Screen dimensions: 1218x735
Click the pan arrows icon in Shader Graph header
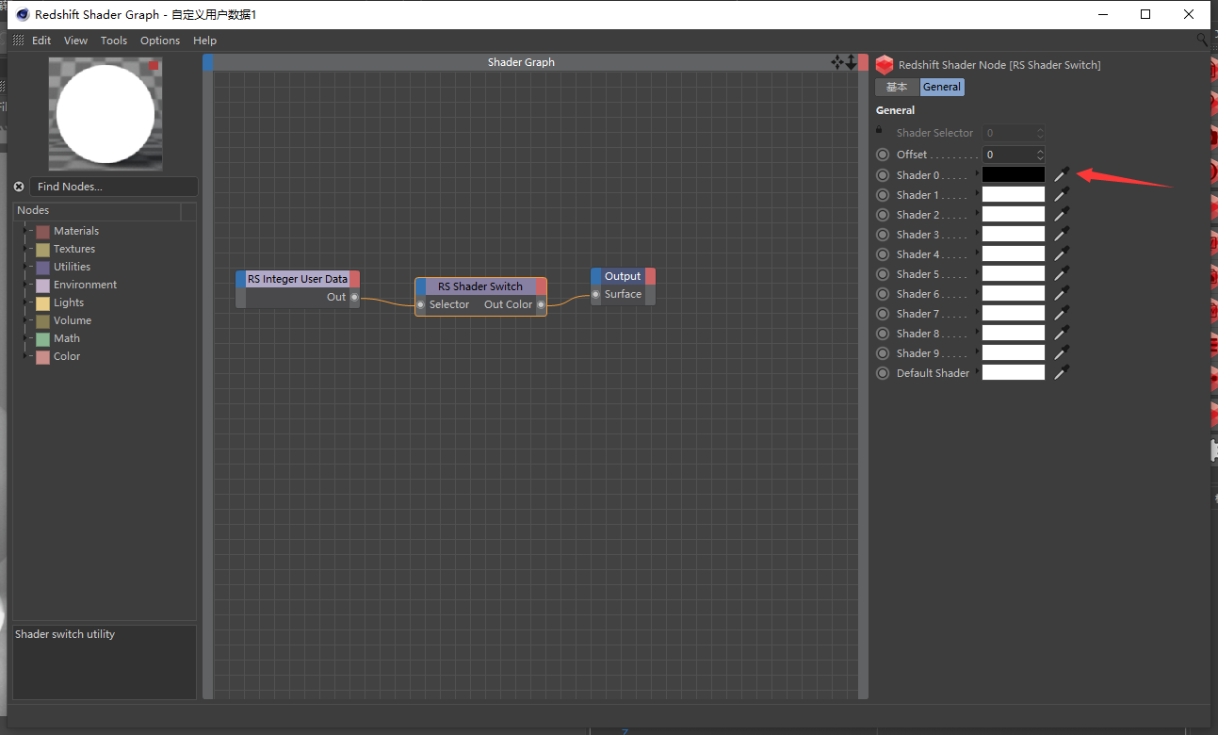tap(836, 62)
